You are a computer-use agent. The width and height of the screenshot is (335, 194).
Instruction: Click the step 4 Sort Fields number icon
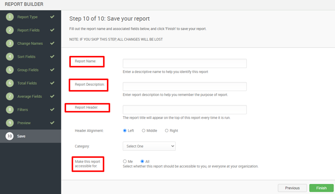click(10, 57)
